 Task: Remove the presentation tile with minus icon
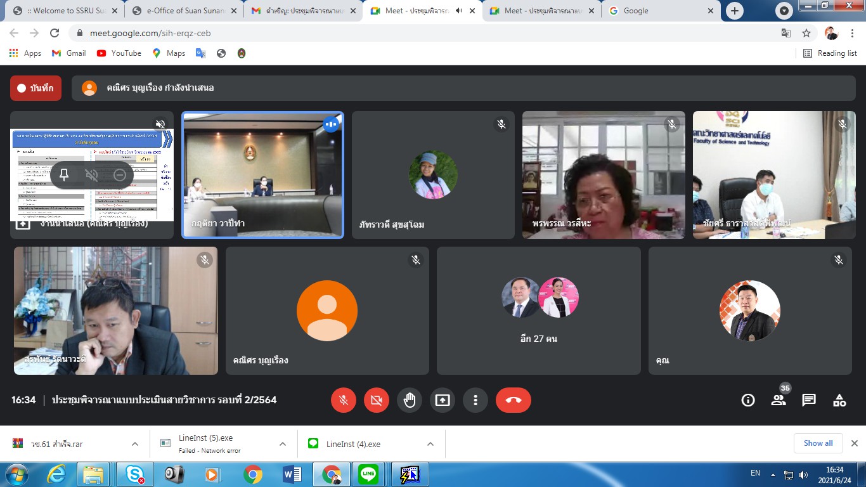[120, 175]
